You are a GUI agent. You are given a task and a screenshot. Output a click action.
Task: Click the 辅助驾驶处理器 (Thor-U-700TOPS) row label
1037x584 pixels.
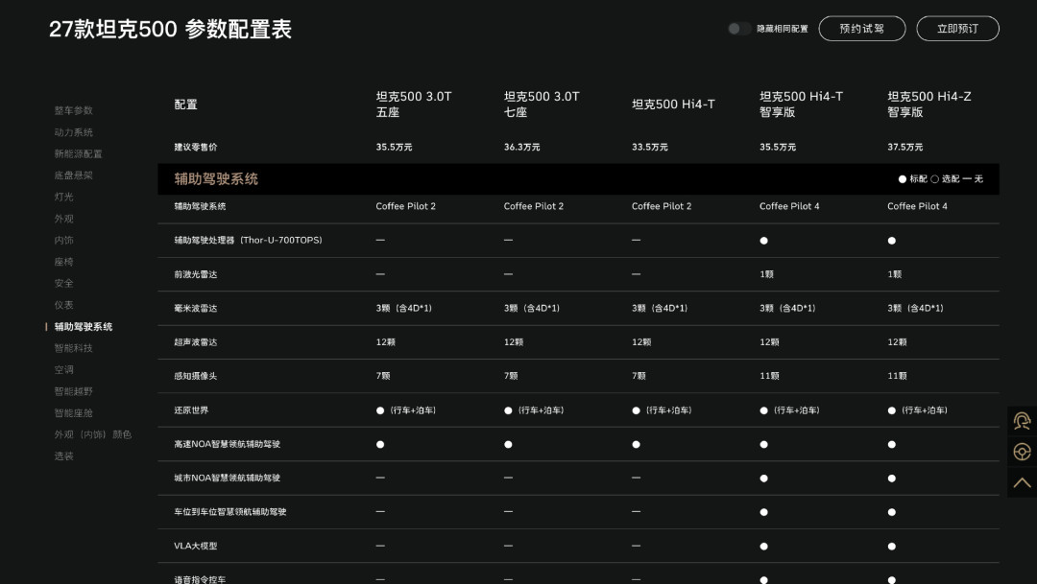[248, 240]
